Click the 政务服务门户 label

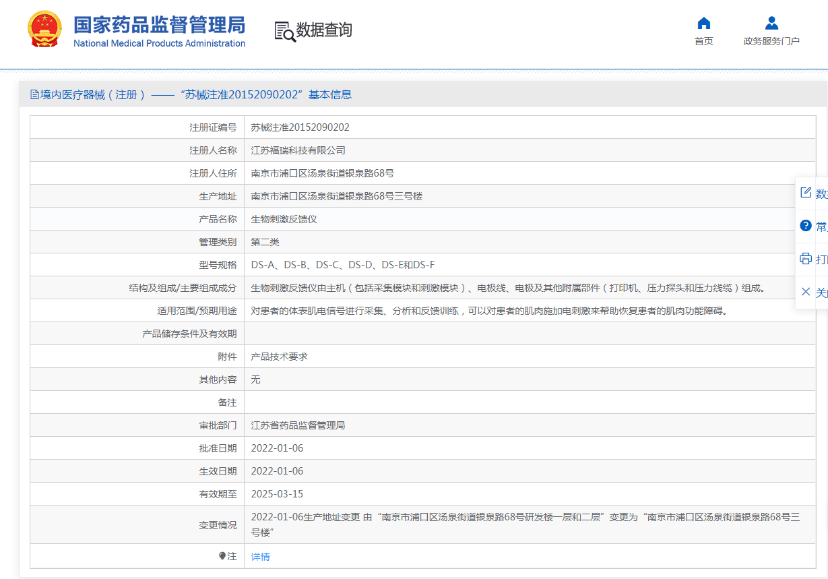click(771, 41)
